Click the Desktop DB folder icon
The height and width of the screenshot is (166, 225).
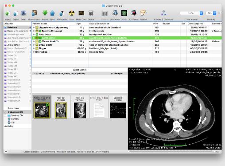pos(9,115)
